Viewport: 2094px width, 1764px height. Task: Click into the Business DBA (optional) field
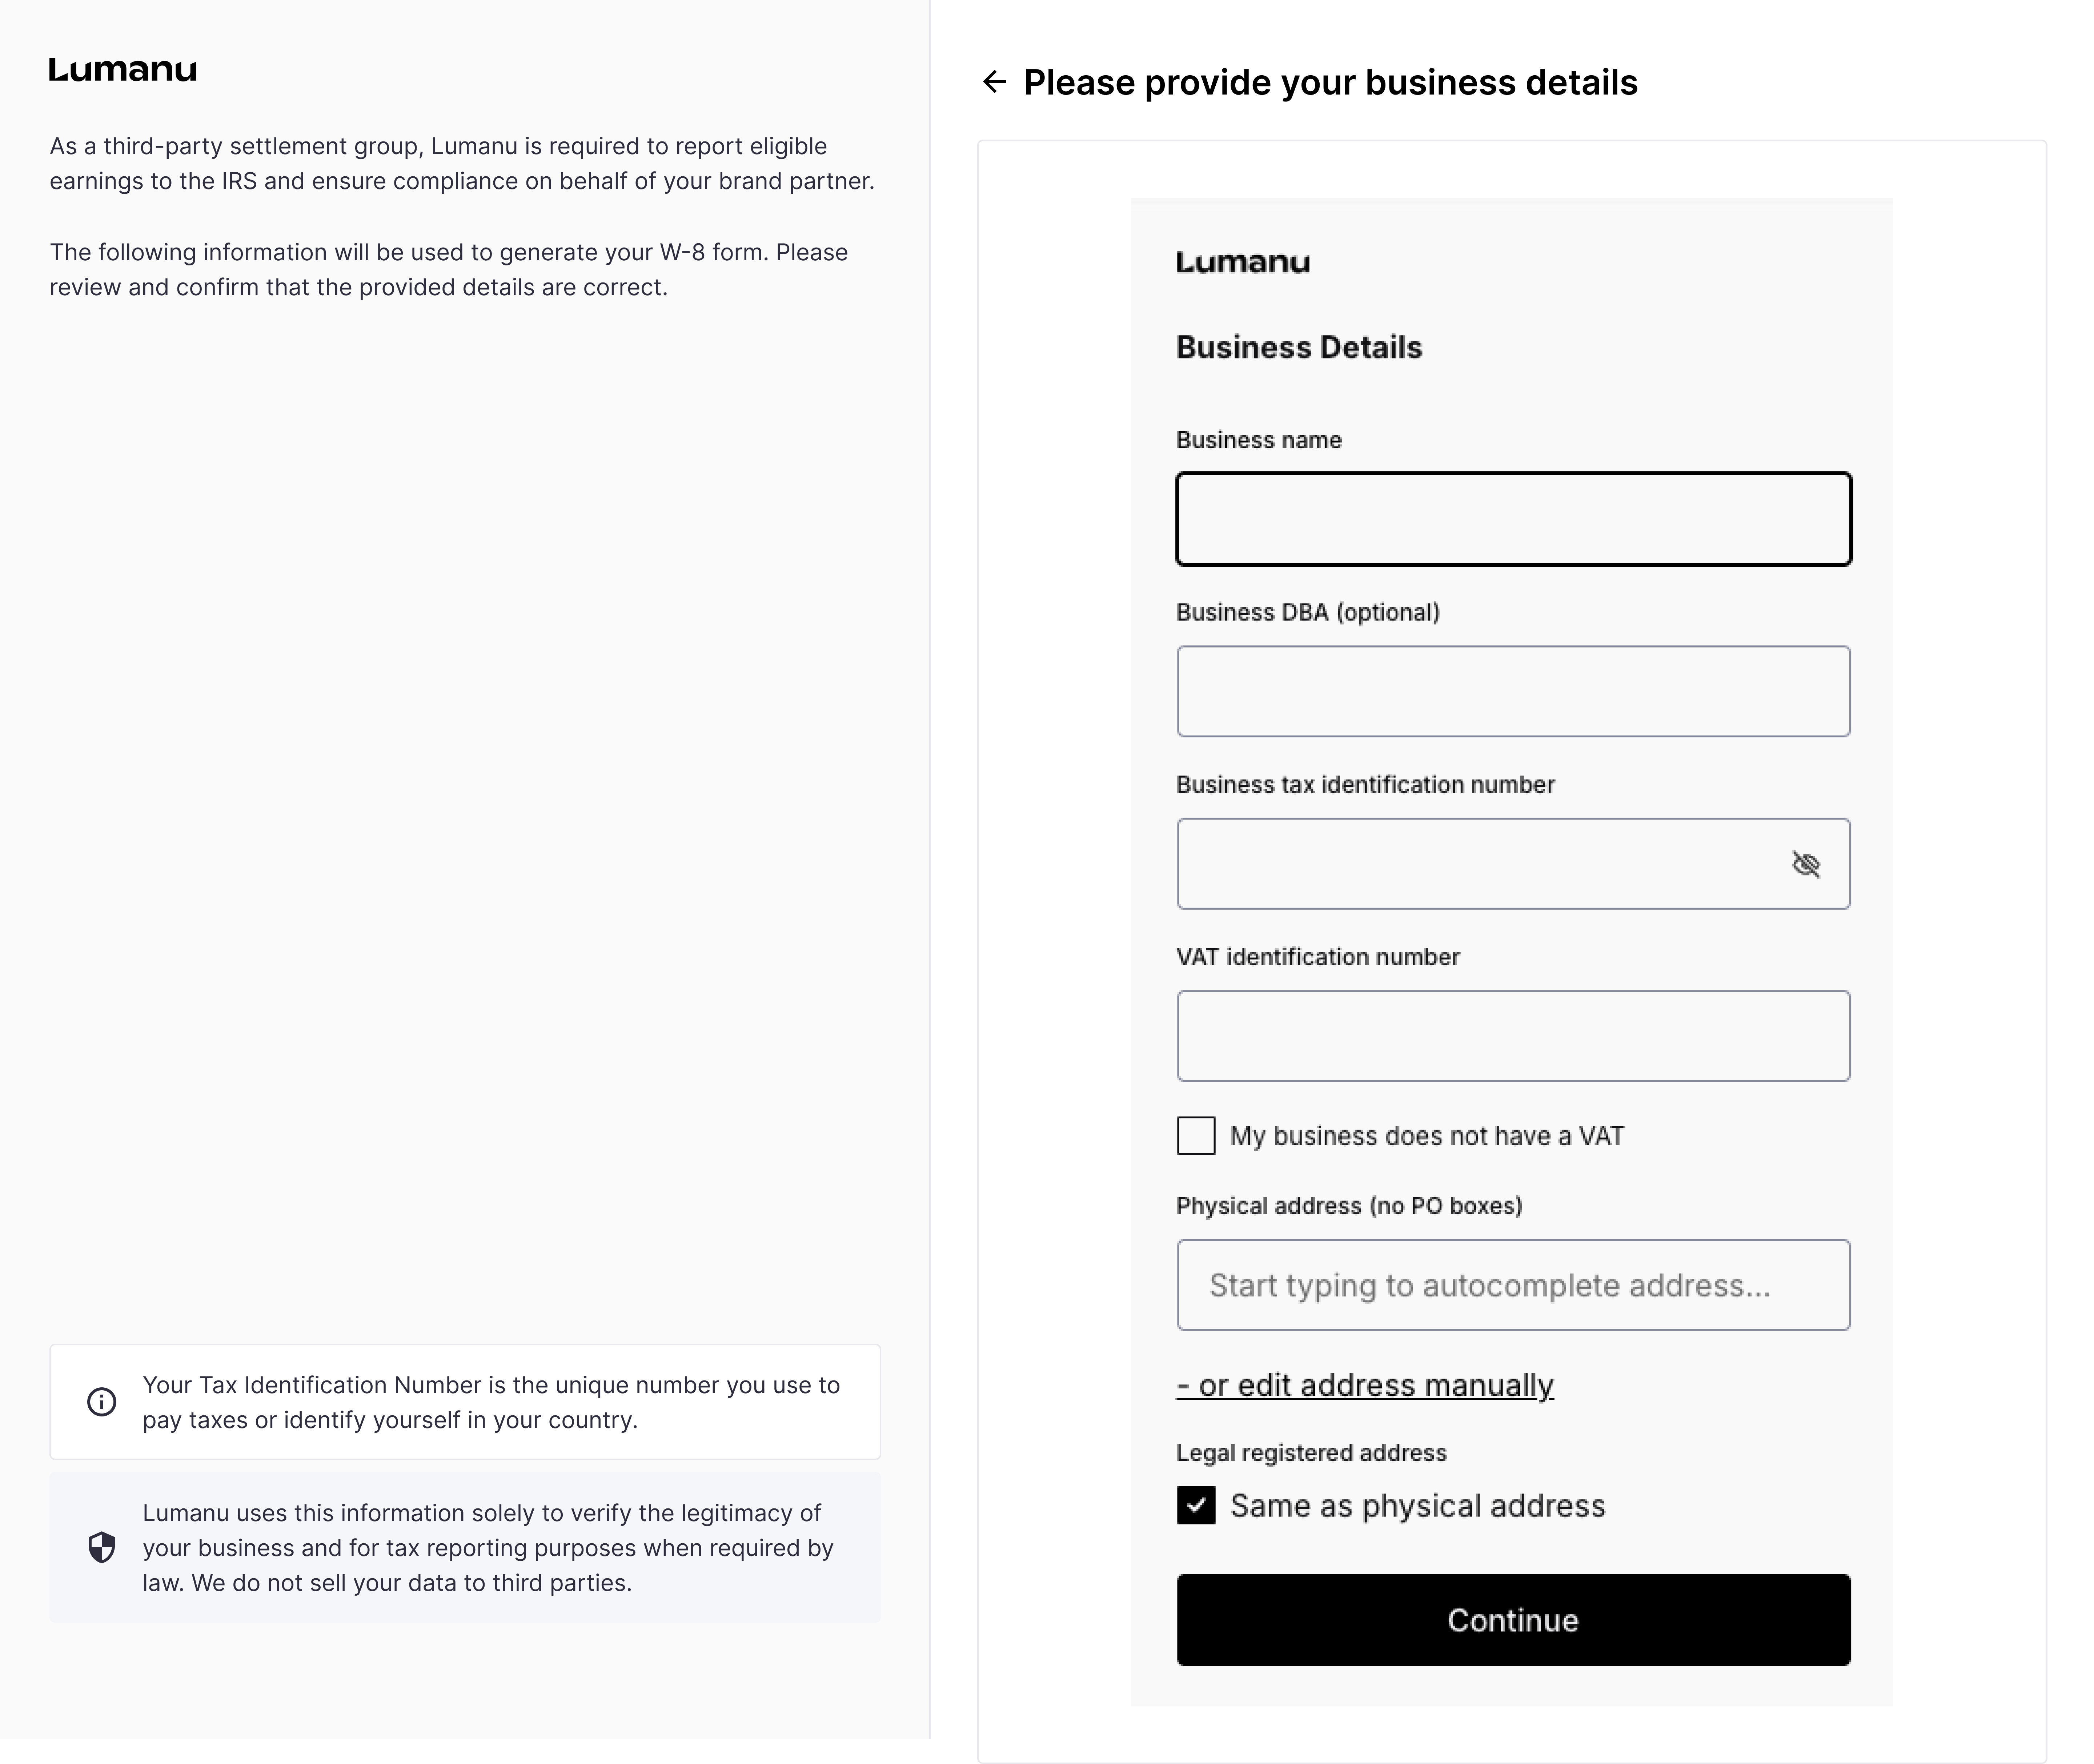click(x=1513, y=692)
